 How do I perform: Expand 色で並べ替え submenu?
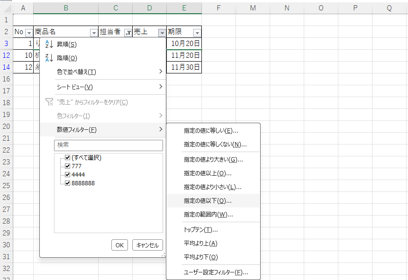103,72
